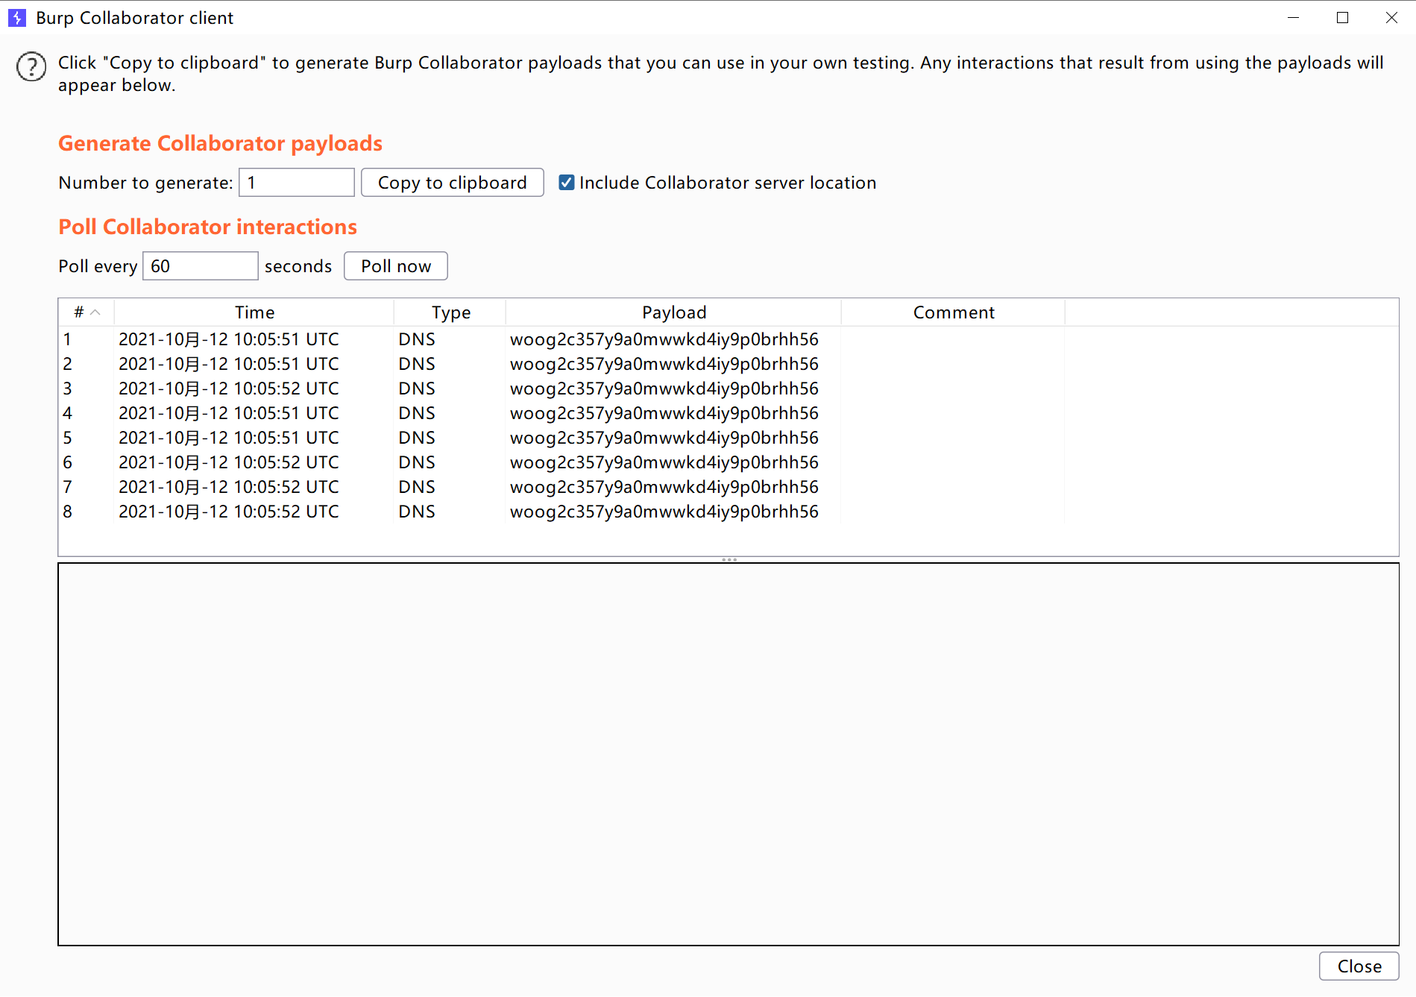Close the Collaborator client dialog
The image size is (1416, 997).
point(1359,966)
